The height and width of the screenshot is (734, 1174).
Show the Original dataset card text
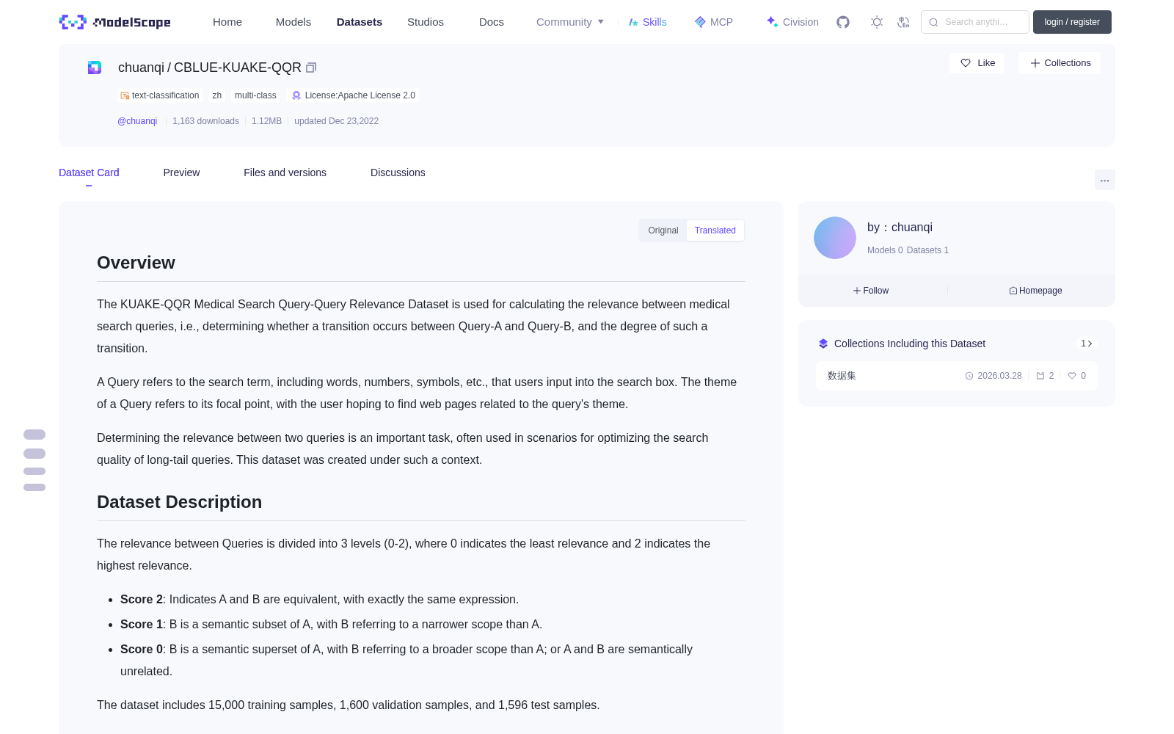point(663,230)
